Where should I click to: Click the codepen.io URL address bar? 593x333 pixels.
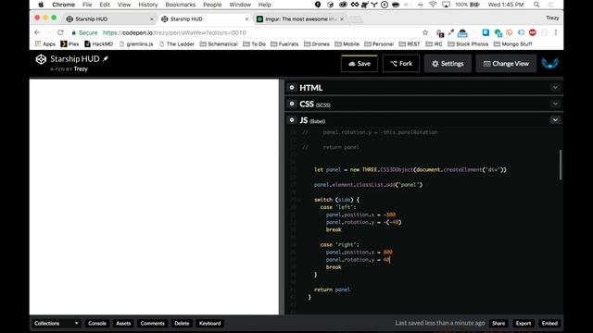[x=242, y=33]
